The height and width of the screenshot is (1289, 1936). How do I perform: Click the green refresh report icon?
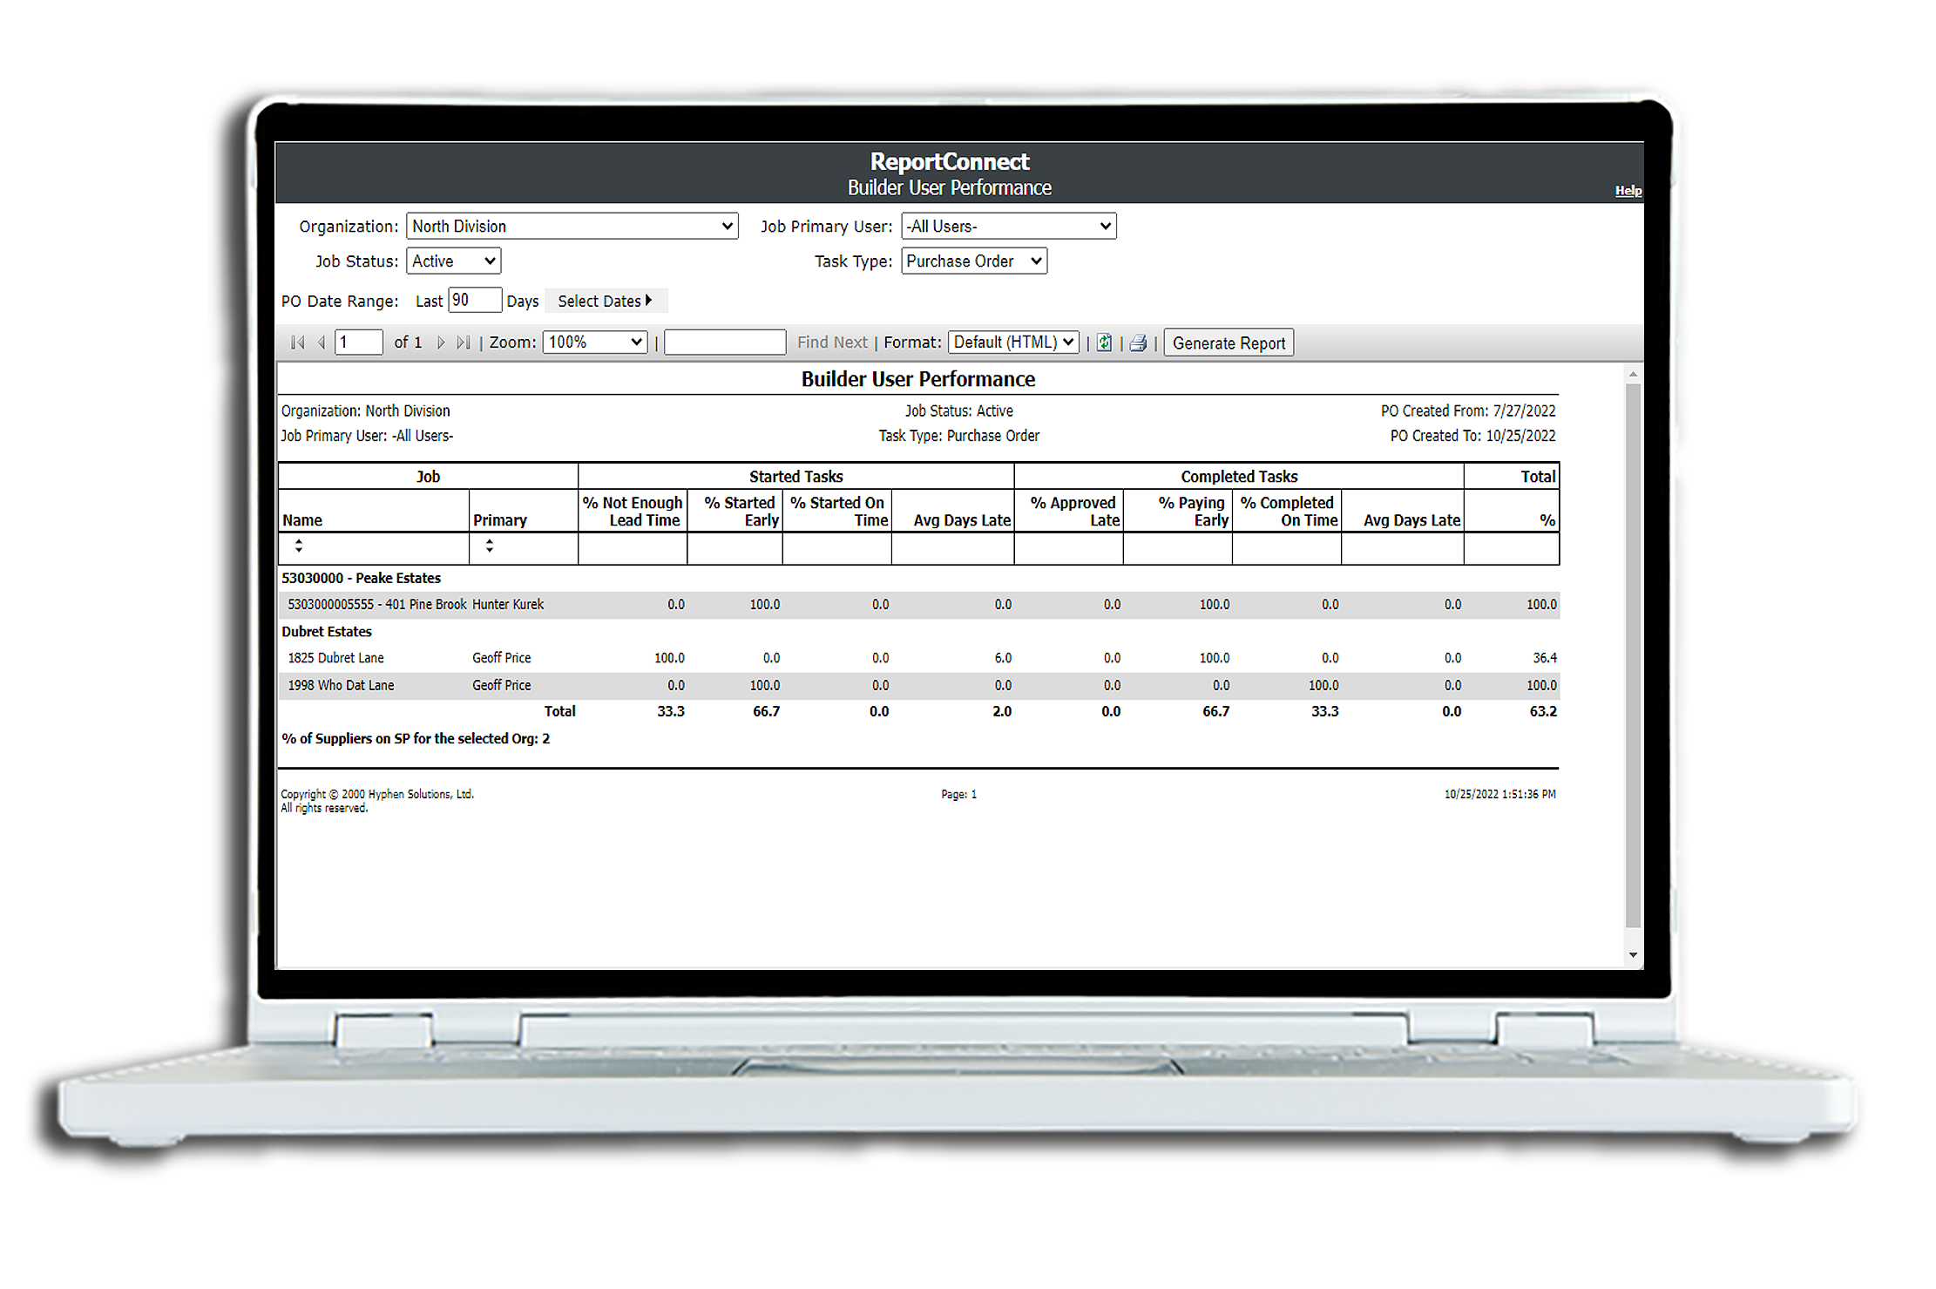click(x=1104, y=343)
